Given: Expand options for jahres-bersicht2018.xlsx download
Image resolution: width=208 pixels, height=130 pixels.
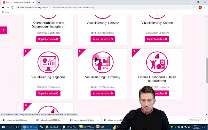Looking at the screenshot, I should [x=98, y=120].
